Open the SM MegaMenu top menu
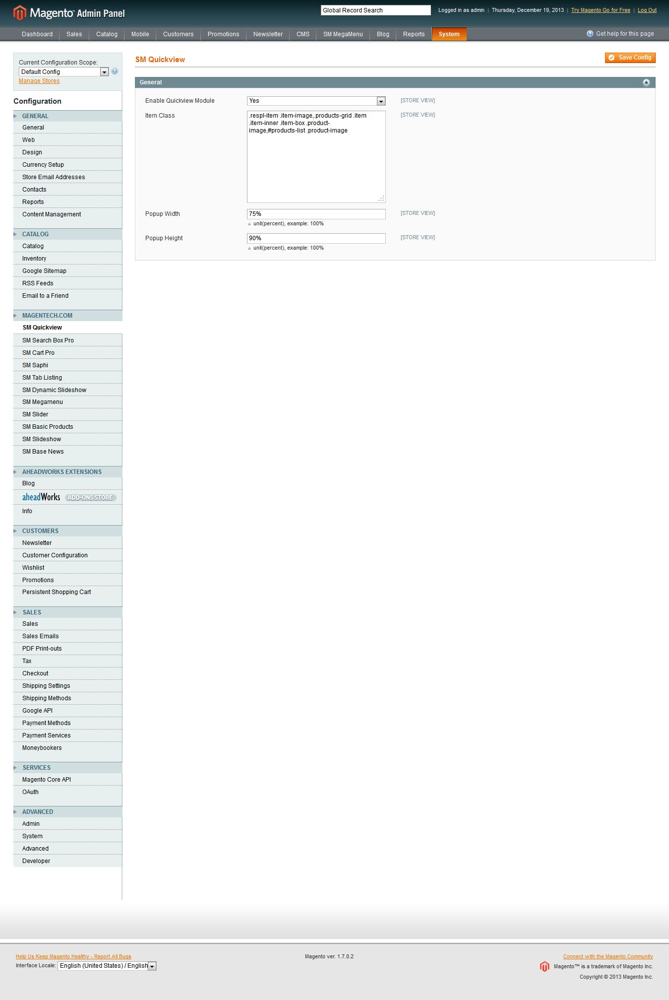 tap(343, 34)
